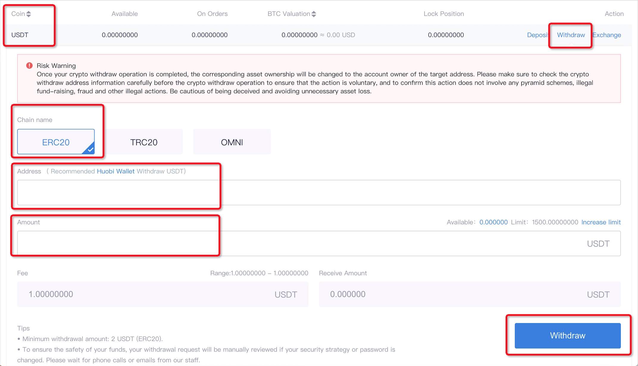Toggle the ERC20 checkmark selection

(56, 142)
